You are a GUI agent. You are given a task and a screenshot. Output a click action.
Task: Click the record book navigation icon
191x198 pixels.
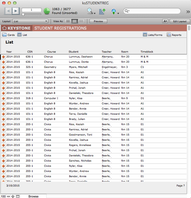12,11
